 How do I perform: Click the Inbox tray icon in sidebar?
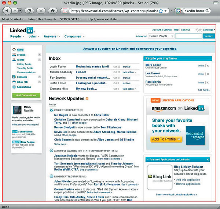pos(14,82)
